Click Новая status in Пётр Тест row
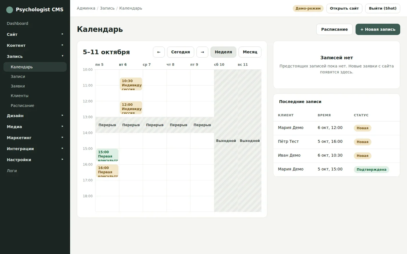 pos(363,142)
